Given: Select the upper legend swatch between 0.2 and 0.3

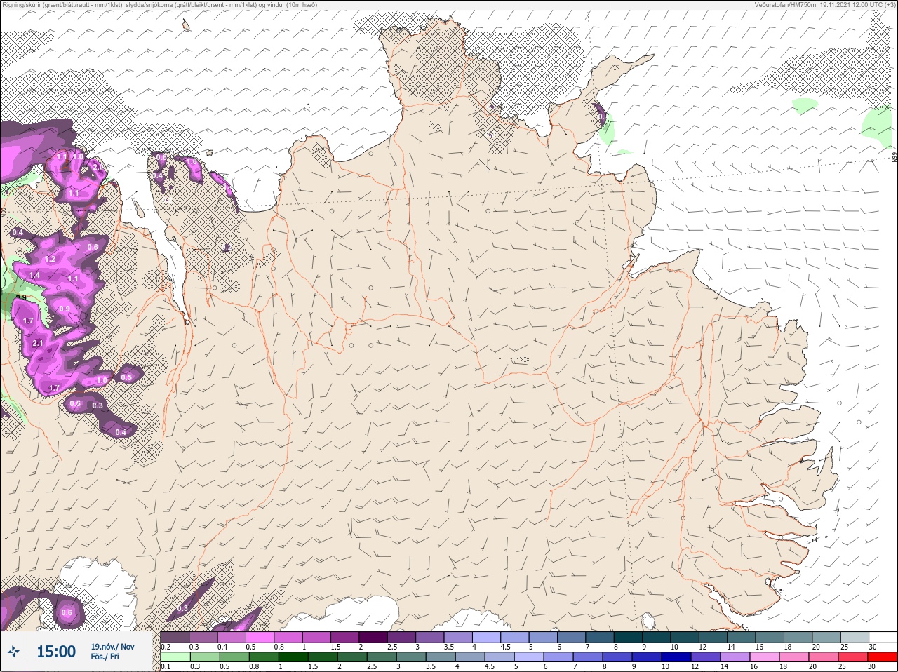Looking at the screenshot, I should click(x=175, y=637).
